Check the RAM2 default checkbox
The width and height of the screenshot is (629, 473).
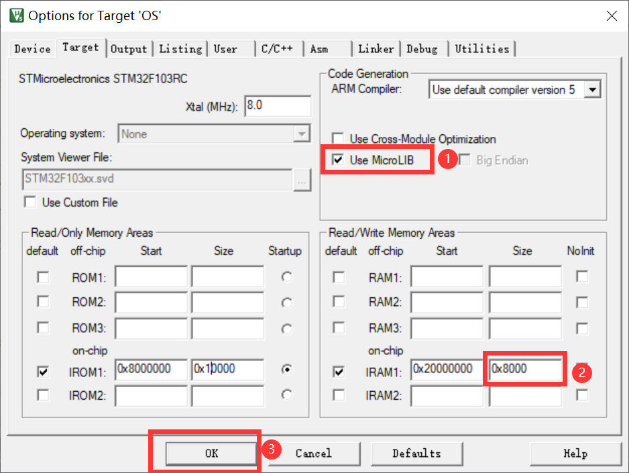point(339,302)
